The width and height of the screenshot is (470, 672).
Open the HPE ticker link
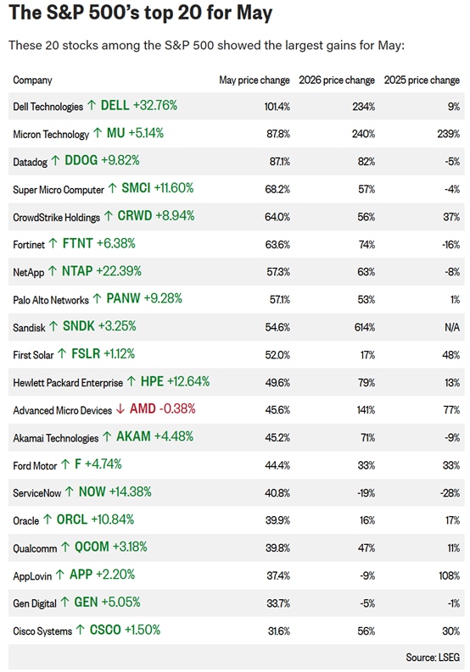tap(152, 381)
